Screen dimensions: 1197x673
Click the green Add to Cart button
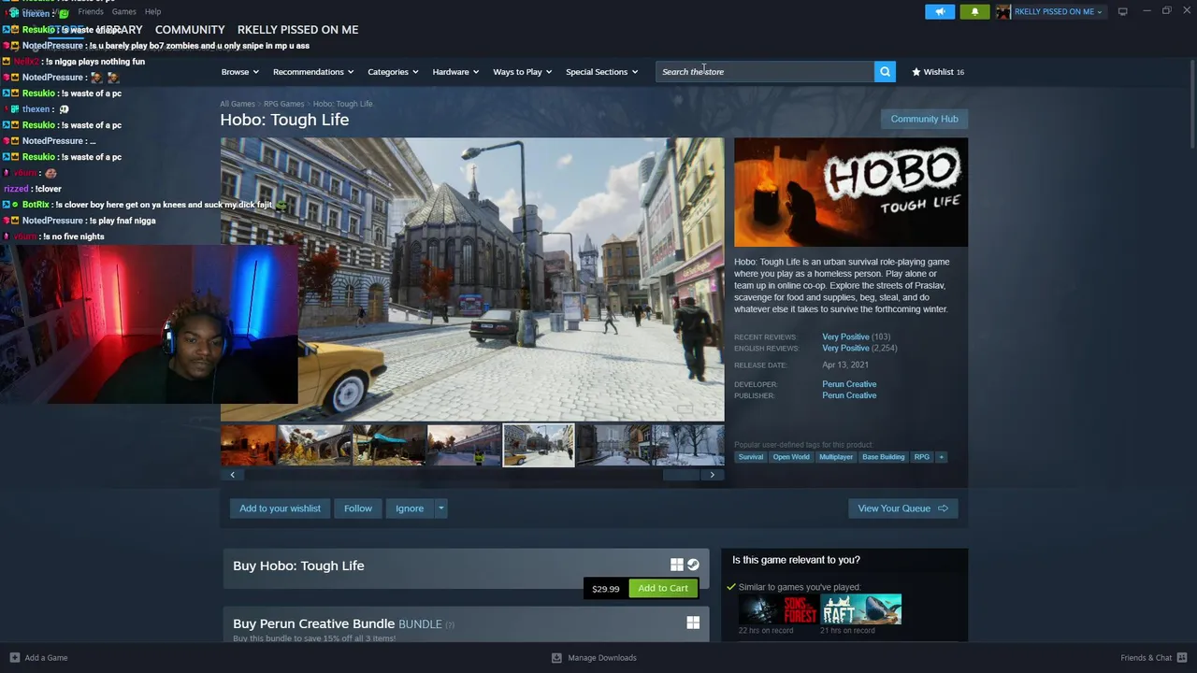[663, 588]
